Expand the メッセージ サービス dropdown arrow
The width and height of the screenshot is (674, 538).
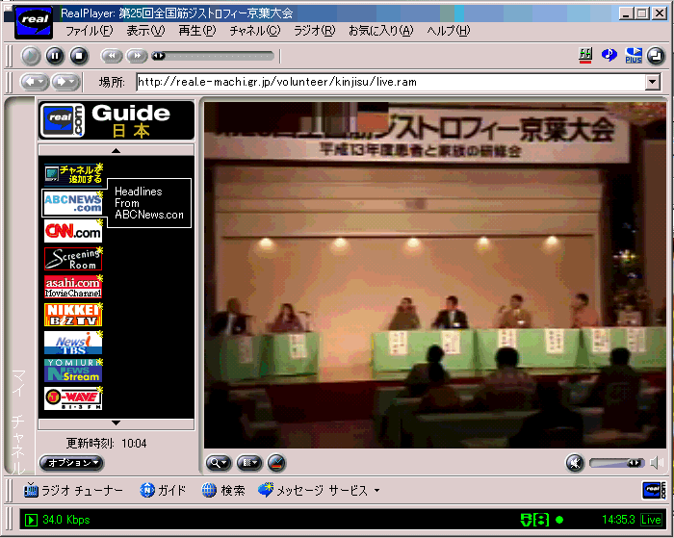tap(376, 491)
